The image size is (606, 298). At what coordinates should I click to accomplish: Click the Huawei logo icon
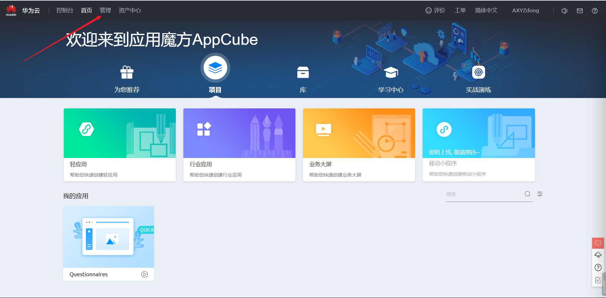[x=11, y=10]
